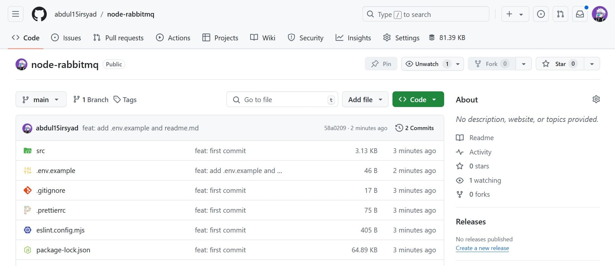Star the node-rabbitmq repository
The width and height of the screenshot is (615, 266).
pyautogui.click(x=560, y=64)
